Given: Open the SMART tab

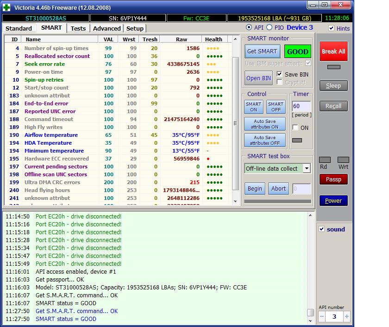Looking at the screenshot, I should tap(51, 28).
